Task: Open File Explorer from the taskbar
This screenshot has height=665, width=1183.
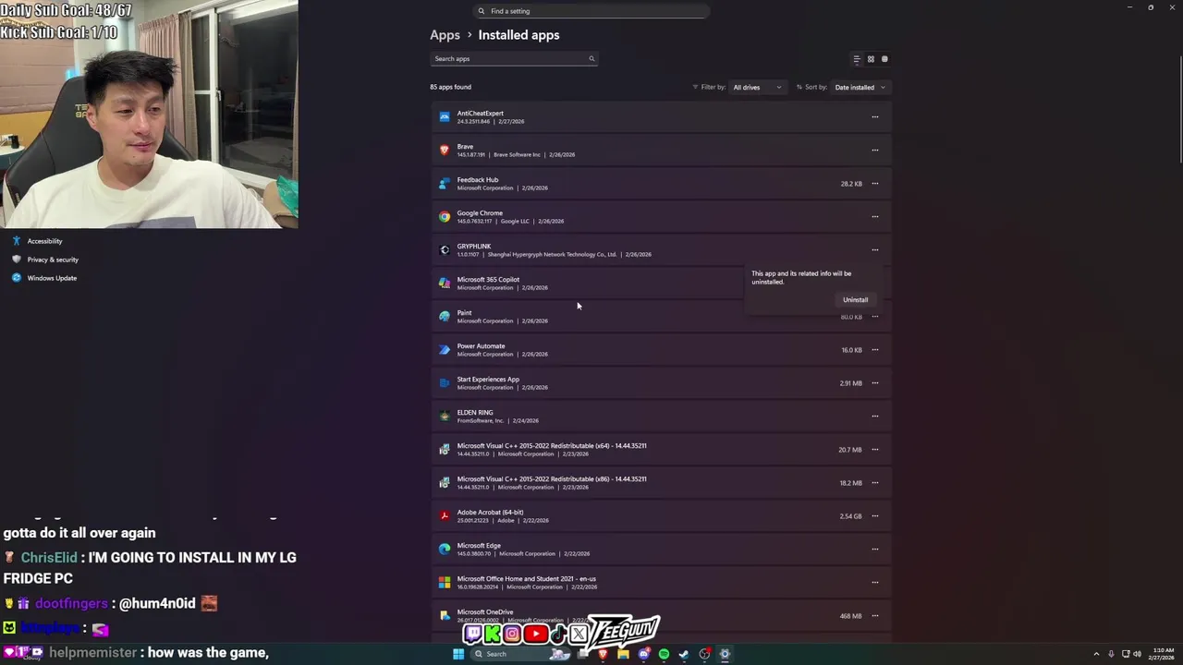Action: tap(623, 654)
